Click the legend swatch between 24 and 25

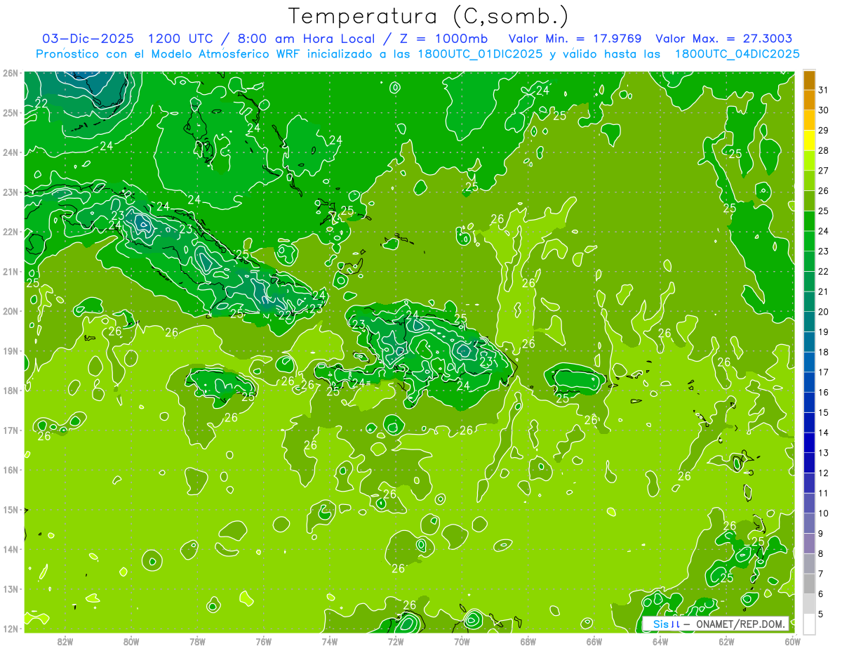tap(809, 221)
